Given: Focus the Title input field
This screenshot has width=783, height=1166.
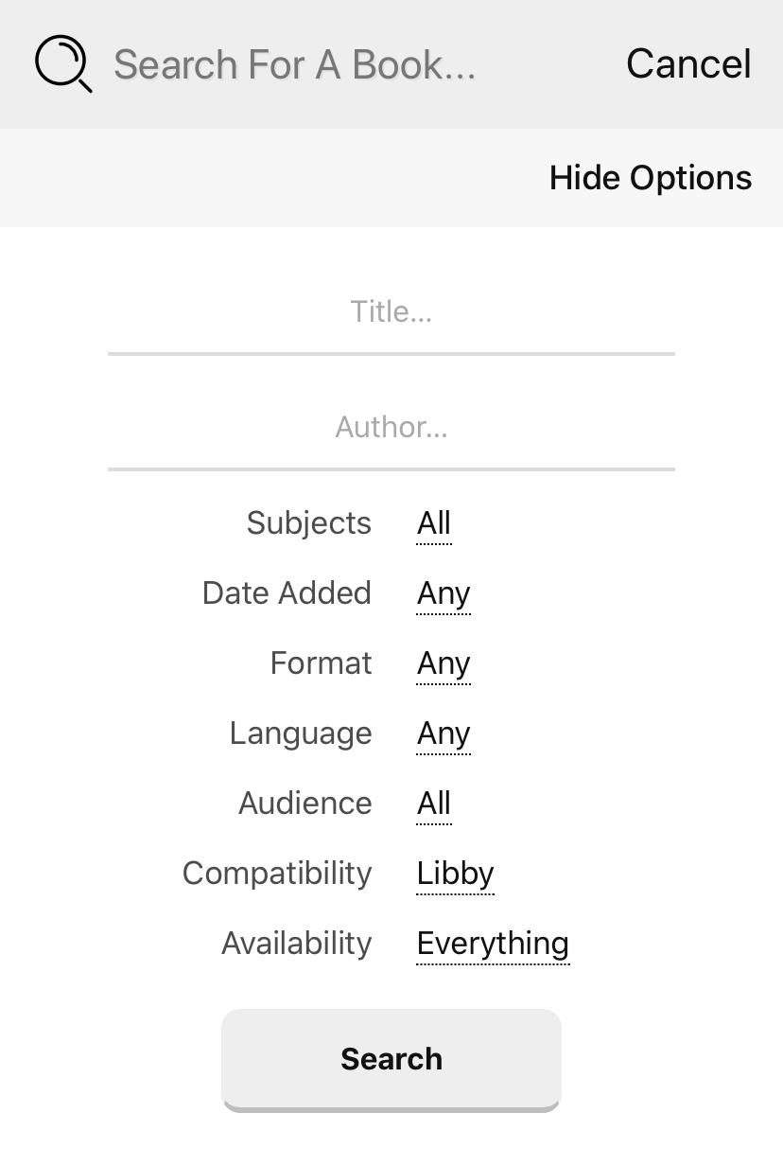Looking at the screenshot, I should tap(391, 312).
